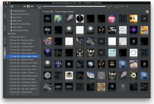Click headphone icon in Drum & Bass heading
Viewport: 154px width, 104px height.
click(x=44, y=11)
